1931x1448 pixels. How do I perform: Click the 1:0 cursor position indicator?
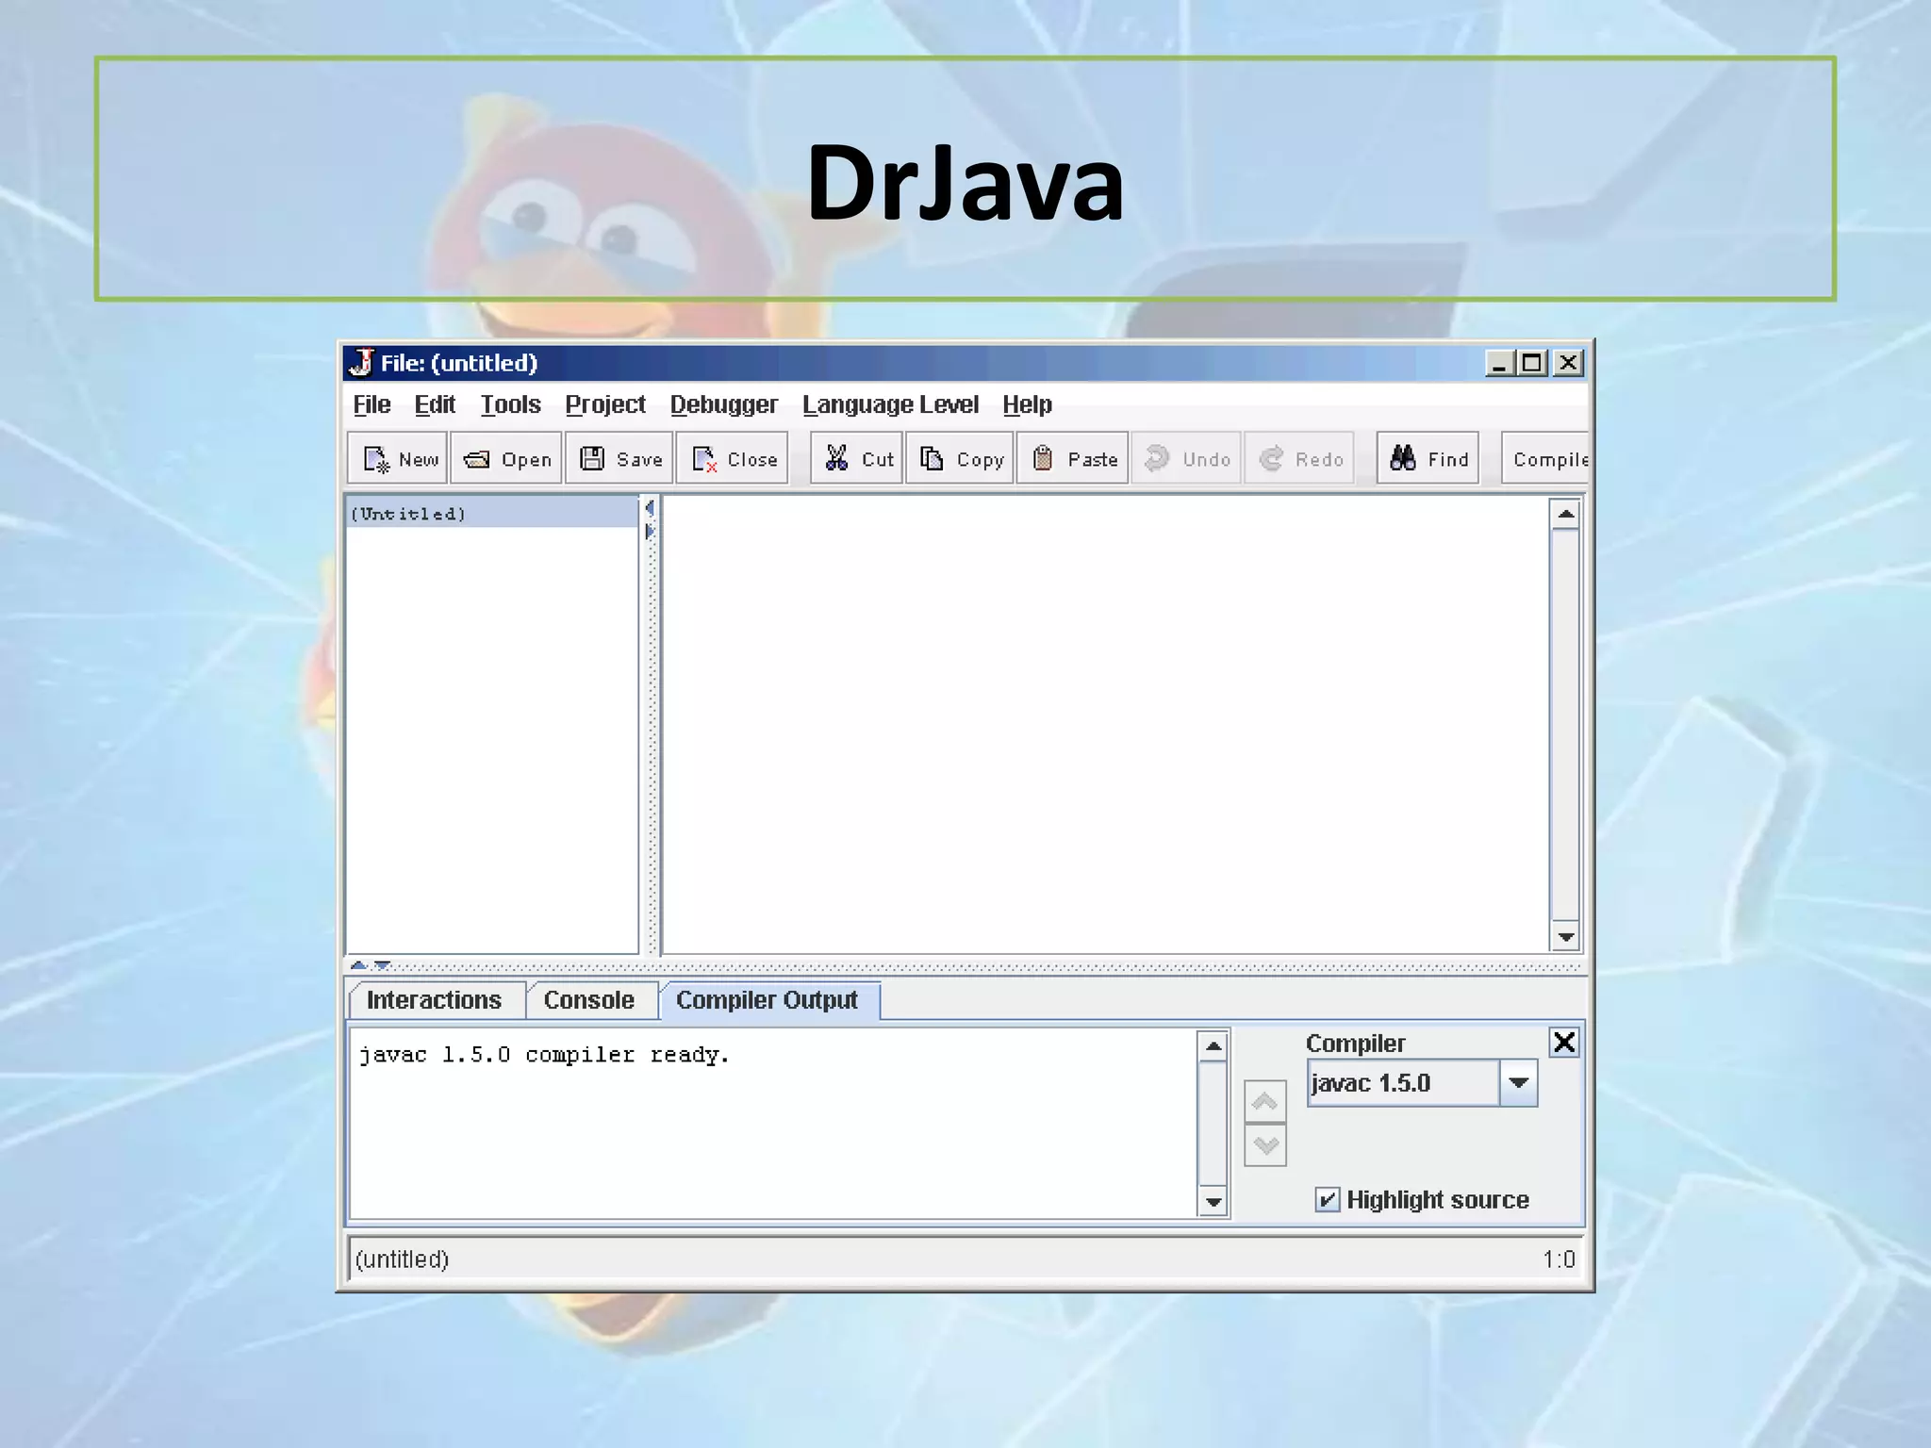(1559, 1259)
